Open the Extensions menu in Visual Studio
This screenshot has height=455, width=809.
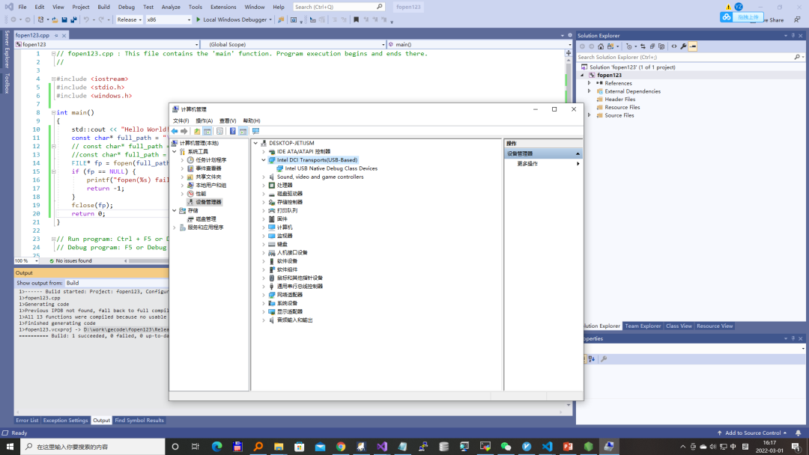point(223,7)
